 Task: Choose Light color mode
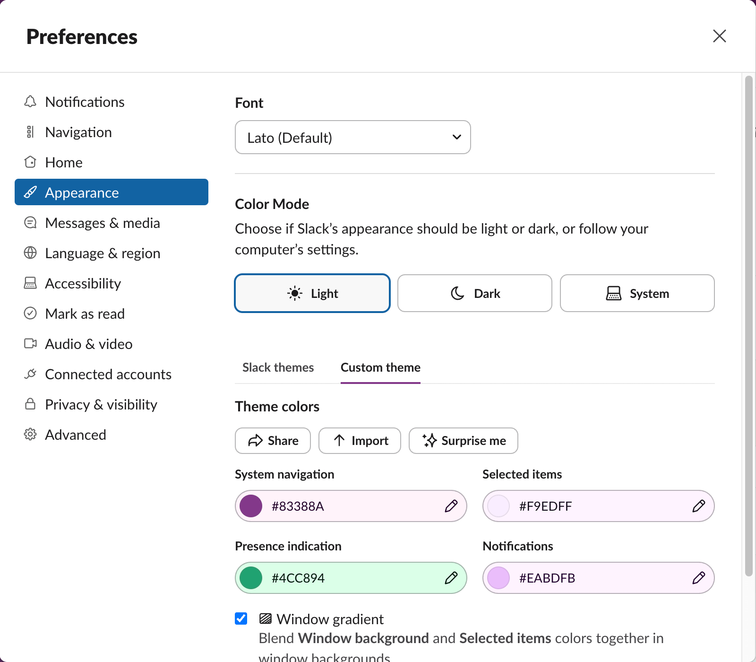click(x=312, y=293)
